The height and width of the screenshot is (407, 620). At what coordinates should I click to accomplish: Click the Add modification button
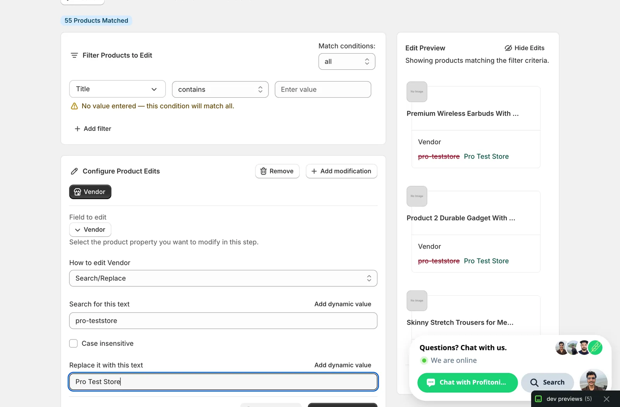point(341,171)
